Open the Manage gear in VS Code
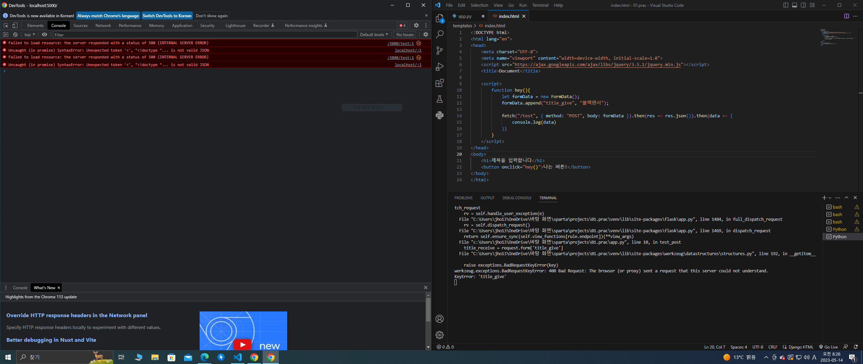 [x=440, y=335]
